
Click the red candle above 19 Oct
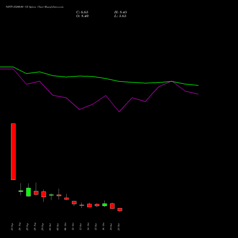point(112,206)
